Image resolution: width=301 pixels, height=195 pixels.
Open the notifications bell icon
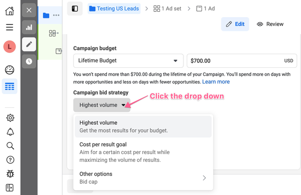coord(9,132)
